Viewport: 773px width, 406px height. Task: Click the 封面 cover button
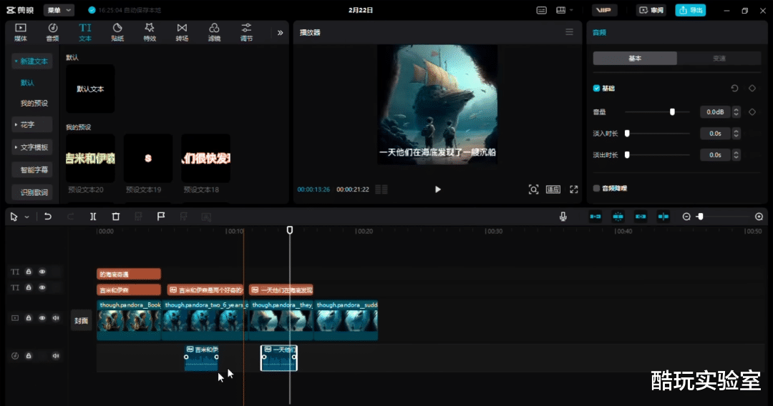[81, 321]
